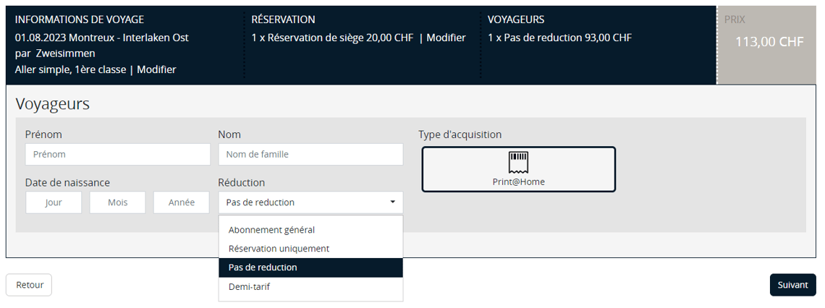The image size is (825, 308).
Task: Focus the Nom de famille field
Action: click(310, 154)
